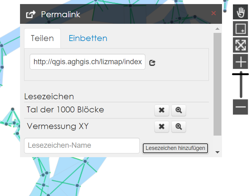Click the scrollbar down arrow
252x196 pixels.
(x=217, y=152)
